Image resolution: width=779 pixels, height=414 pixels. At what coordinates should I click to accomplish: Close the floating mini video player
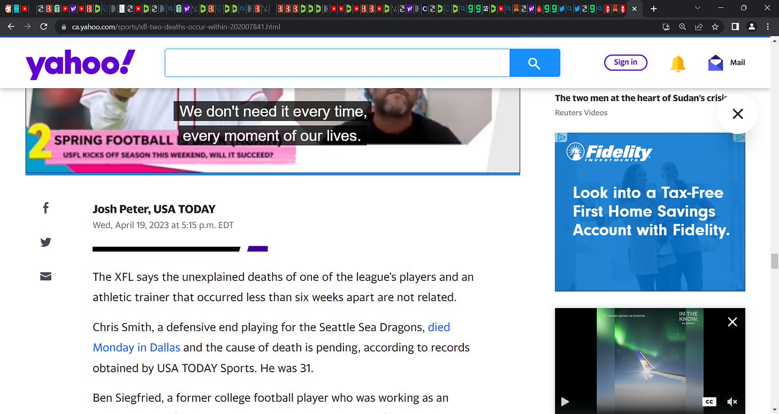point(732,321)
